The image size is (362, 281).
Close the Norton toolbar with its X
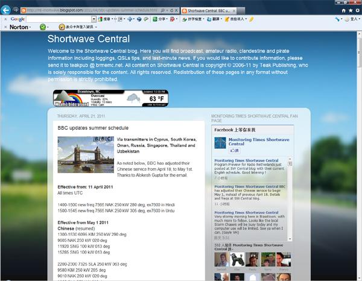5,27
